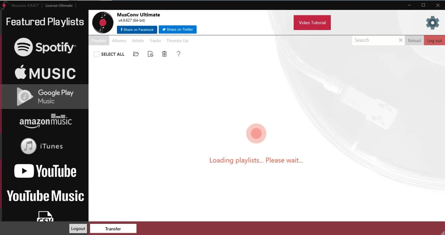445x235 pixels.
Task: Select YouTube Music in sidebar
Action: tap(45, 196)
